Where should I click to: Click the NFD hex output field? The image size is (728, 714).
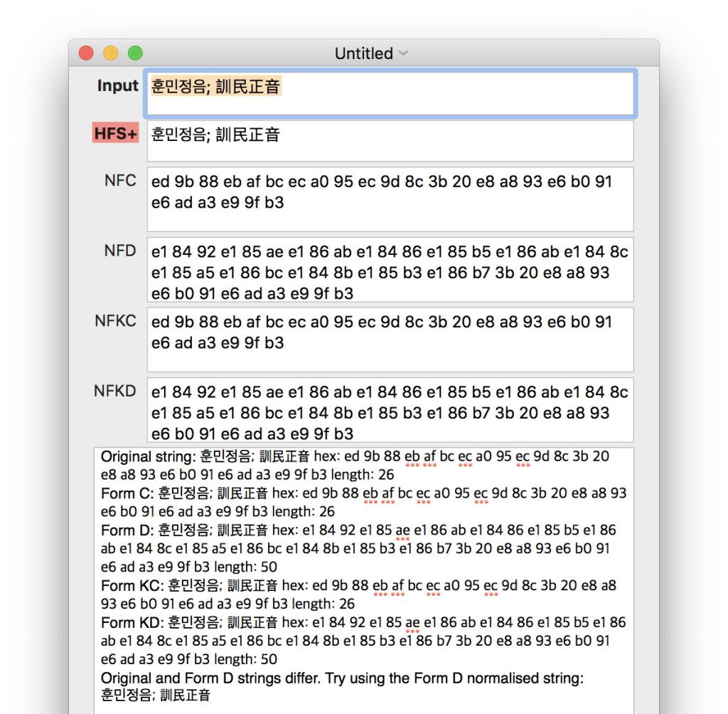390,270
